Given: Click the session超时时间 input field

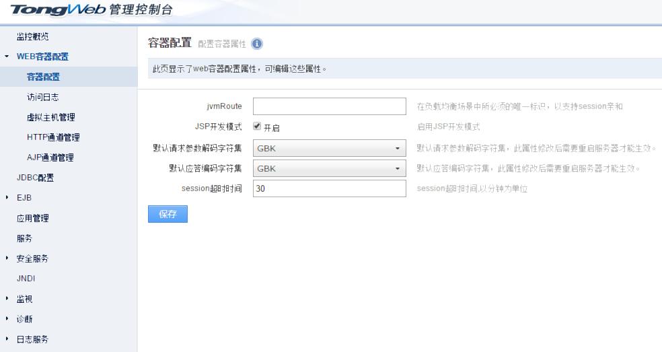Looking at the screenshot, I should (329, 189).
